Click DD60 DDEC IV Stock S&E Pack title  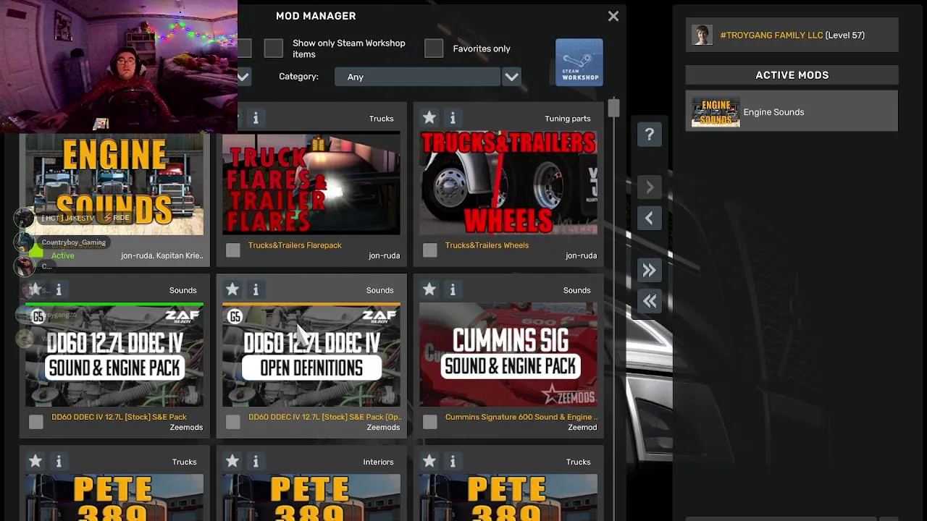point(119,417)
